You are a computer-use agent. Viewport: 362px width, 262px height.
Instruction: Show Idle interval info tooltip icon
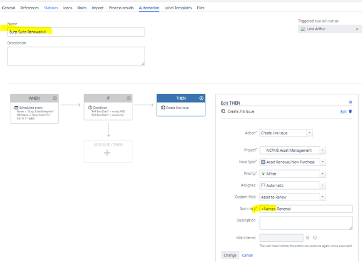(315, 237)
